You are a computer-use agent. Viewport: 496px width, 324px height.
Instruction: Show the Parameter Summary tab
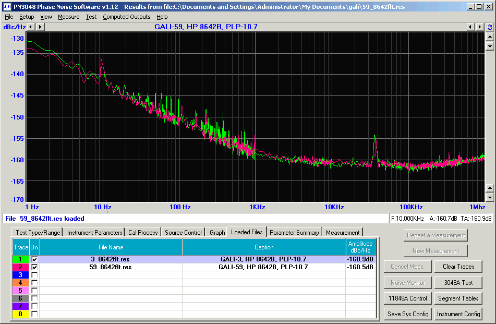coord(294,233)
